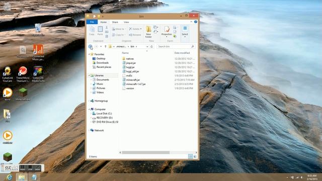The height and width of the screenshot is (181, 322).
Task: Click the Cut scissors icon
Action: point(107,28)
